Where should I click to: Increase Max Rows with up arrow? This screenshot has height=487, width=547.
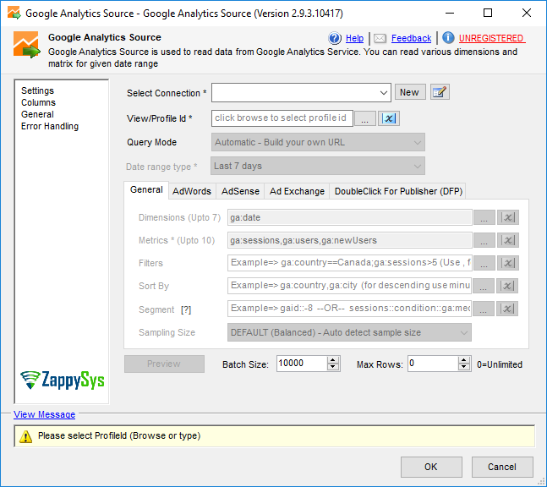463,360
